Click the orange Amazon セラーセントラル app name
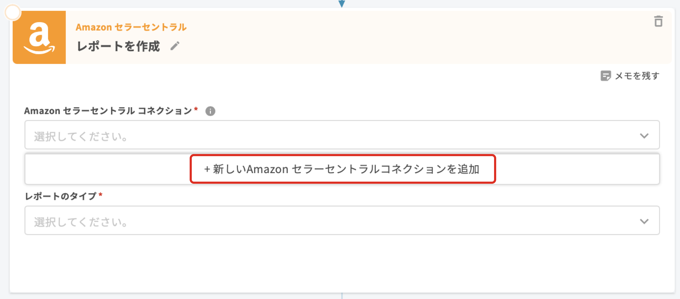 click(x=131, y=27)
